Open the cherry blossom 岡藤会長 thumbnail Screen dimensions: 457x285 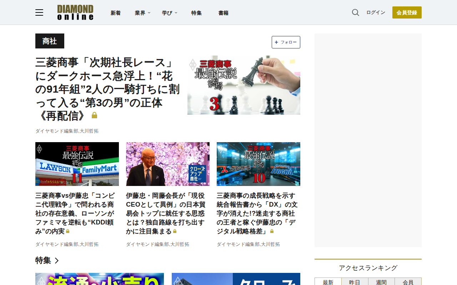pyautogui.click(x=168, y=164)
